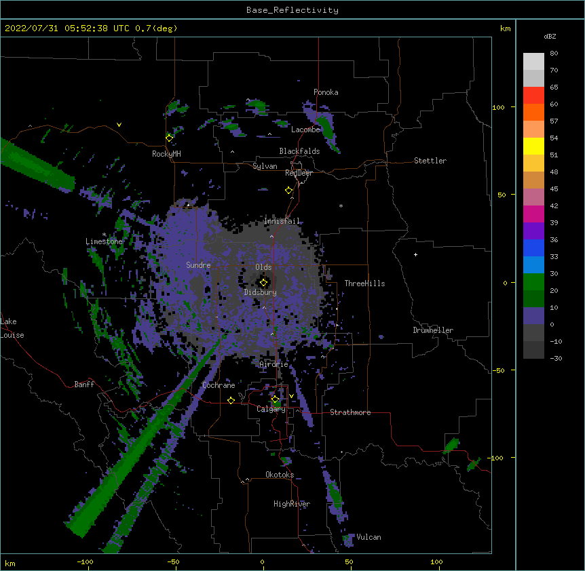This screenshot has width=585, height=571.
Task: Click the yellow diamond marker above RockyMH
Action: coord(169,138)
